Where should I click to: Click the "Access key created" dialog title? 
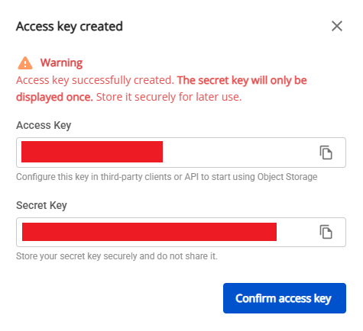pos(70,27)
